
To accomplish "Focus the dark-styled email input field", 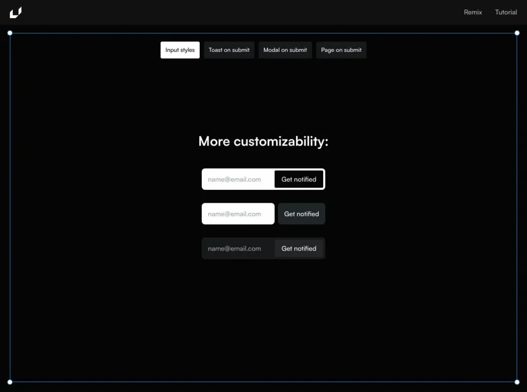I will (239, 248).
